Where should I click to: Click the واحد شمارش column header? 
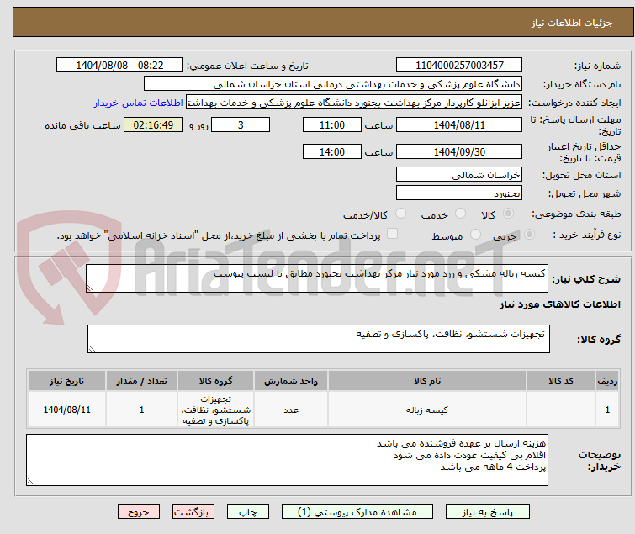tap(291, 381)
